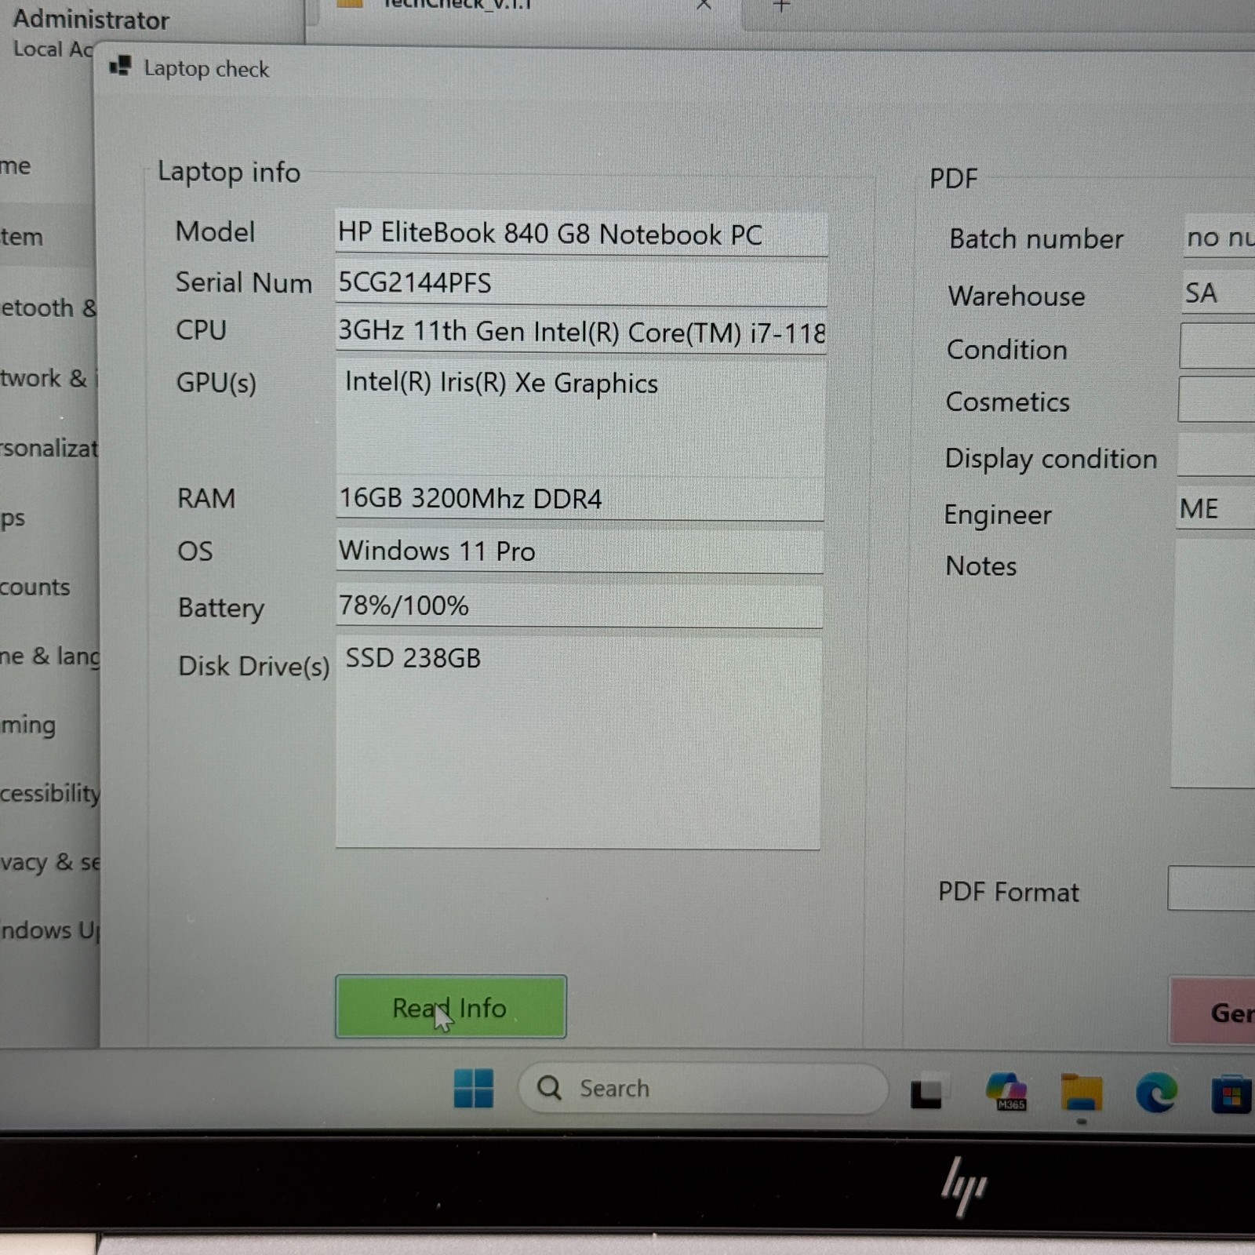Add a new tab in background window

pyautogui.click(x=781, y=5)
